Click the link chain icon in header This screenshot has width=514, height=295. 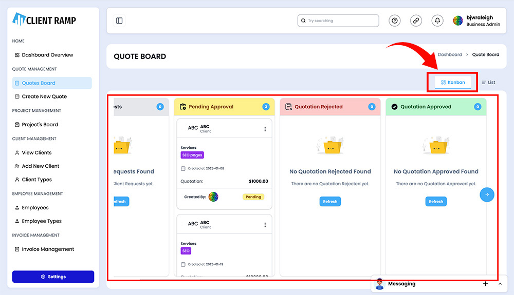tap(416, 21)
